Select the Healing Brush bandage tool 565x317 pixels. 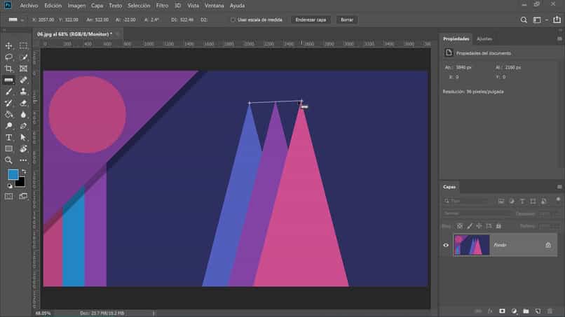[x=23, y=80]
